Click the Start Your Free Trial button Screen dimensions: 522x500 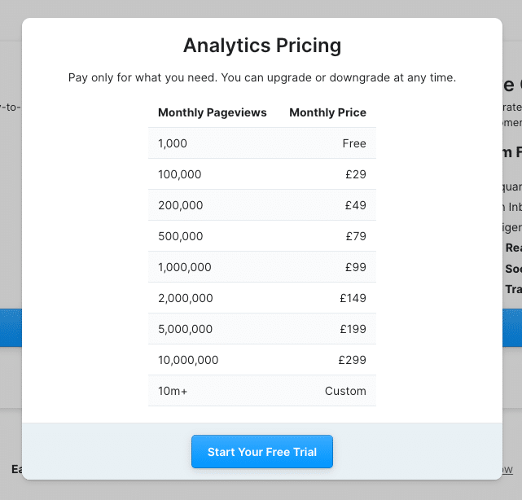pos(261,452)
